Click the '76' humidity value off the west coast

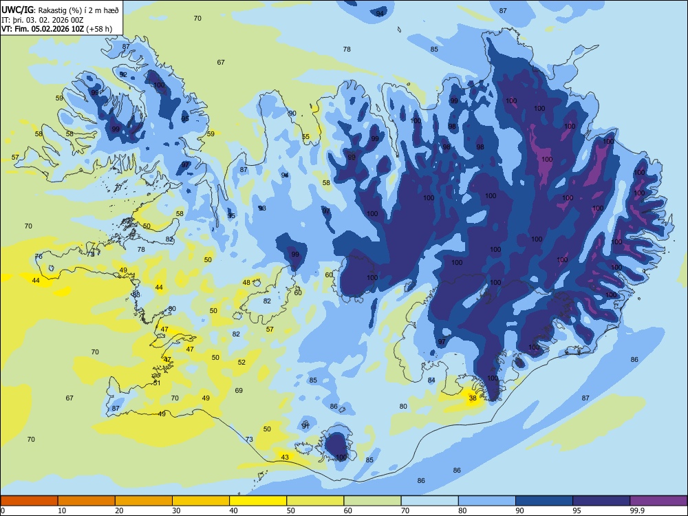point(39,256)
